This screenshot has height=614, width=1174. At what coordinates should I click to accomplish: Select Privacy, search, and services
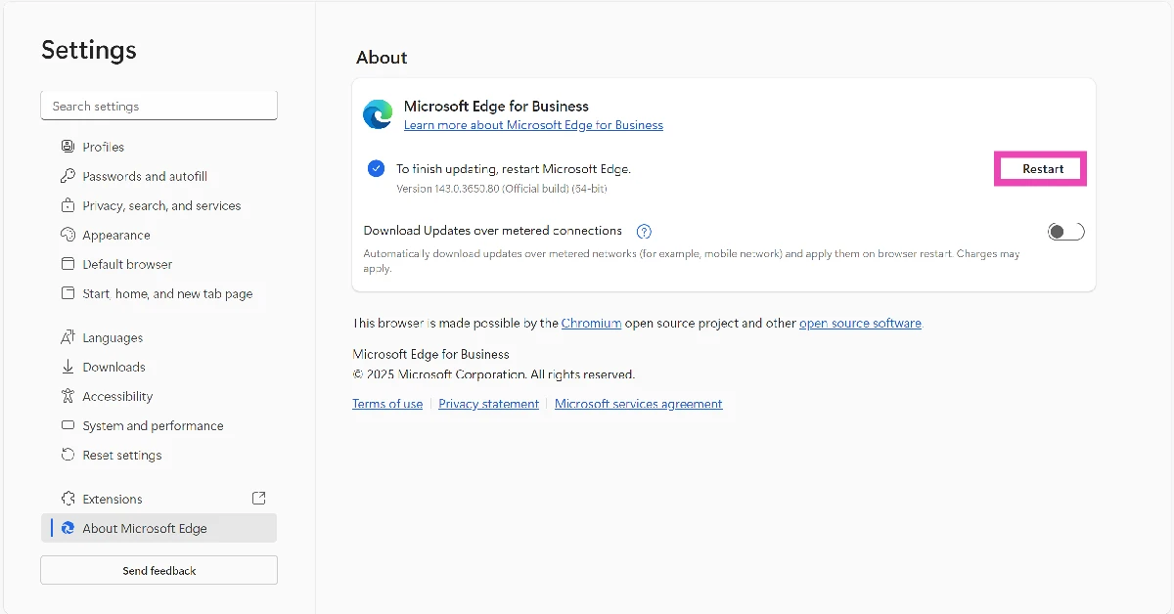(x=160, y=205)
